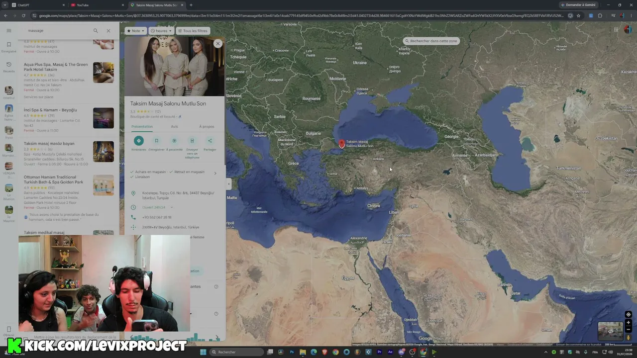Viewport: 637px width, 358px height.
Task: Click the plus code 2XRM+4V Beyoğlu
Action: coord(171,227)
